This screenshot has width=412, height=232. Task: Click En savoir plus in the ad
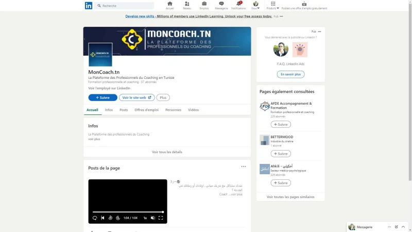click(290, 74)
